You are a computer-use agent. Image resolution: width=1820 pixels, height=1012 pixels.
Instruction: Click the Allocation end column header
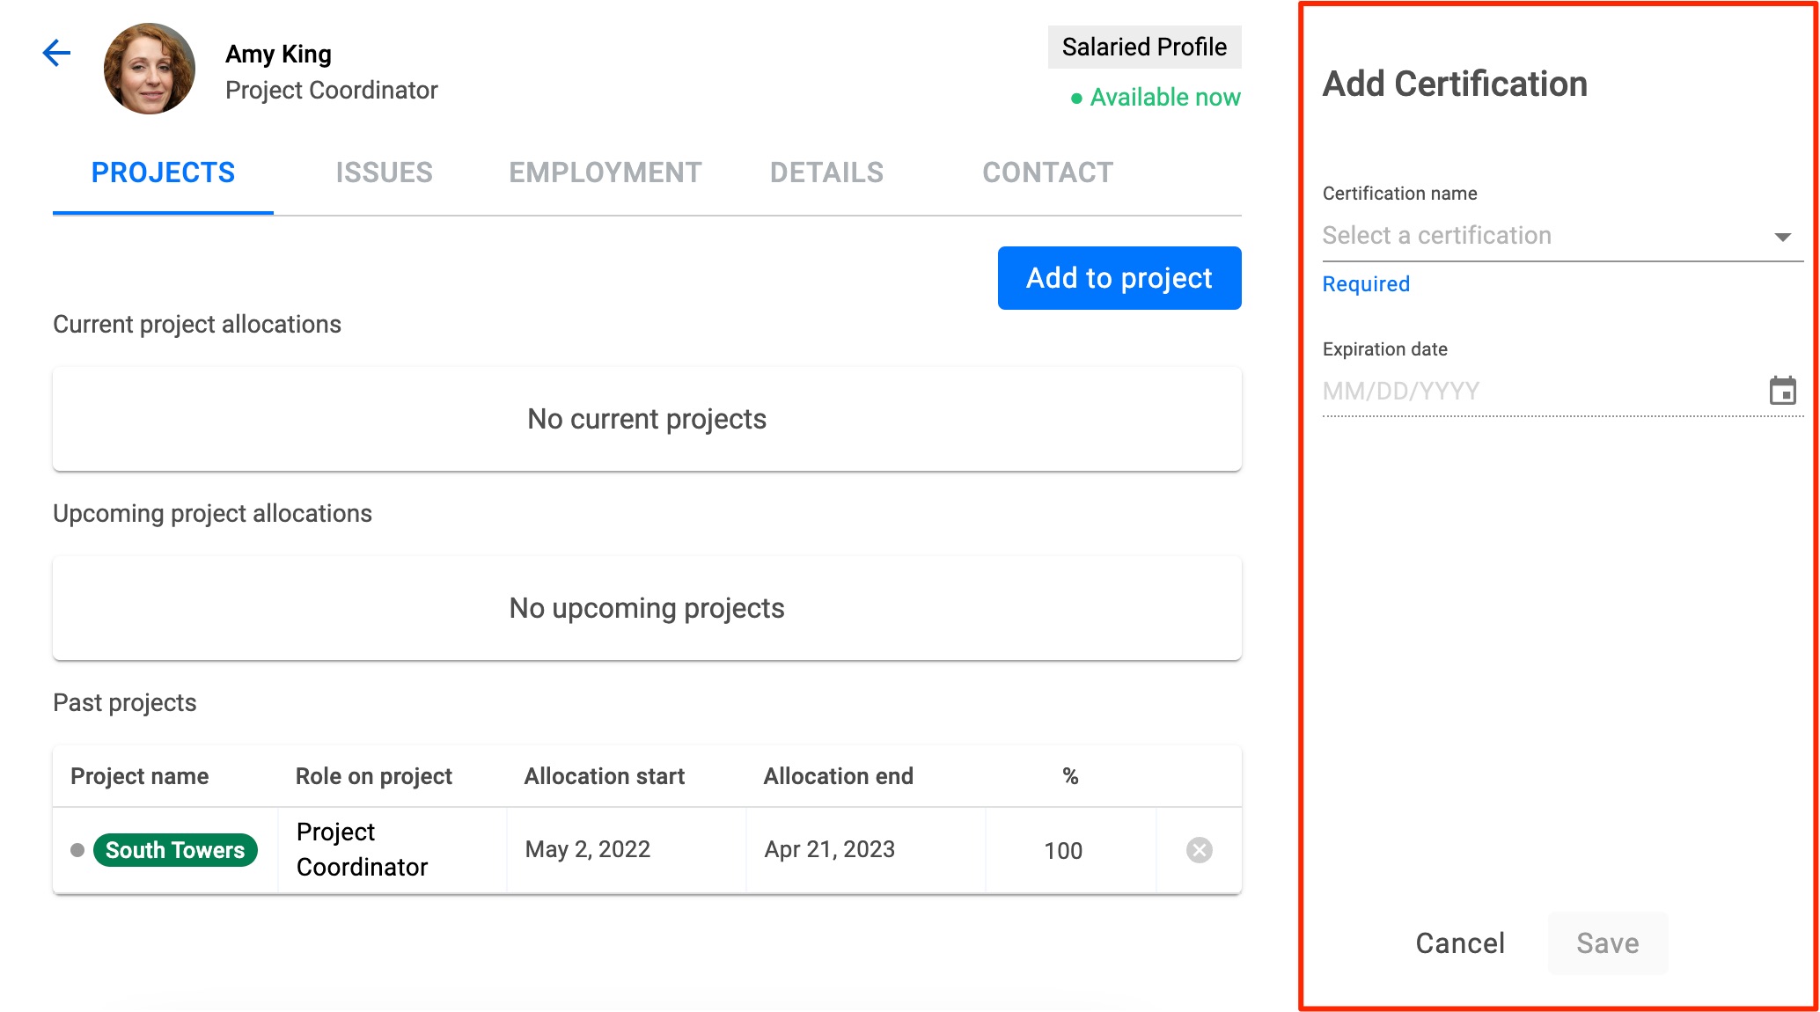[839, 776]
